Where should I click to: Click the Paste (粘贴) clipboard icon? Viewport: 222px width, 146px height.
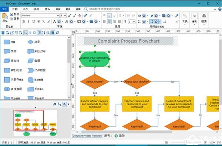pyautogui.click(x=5, y=16)
